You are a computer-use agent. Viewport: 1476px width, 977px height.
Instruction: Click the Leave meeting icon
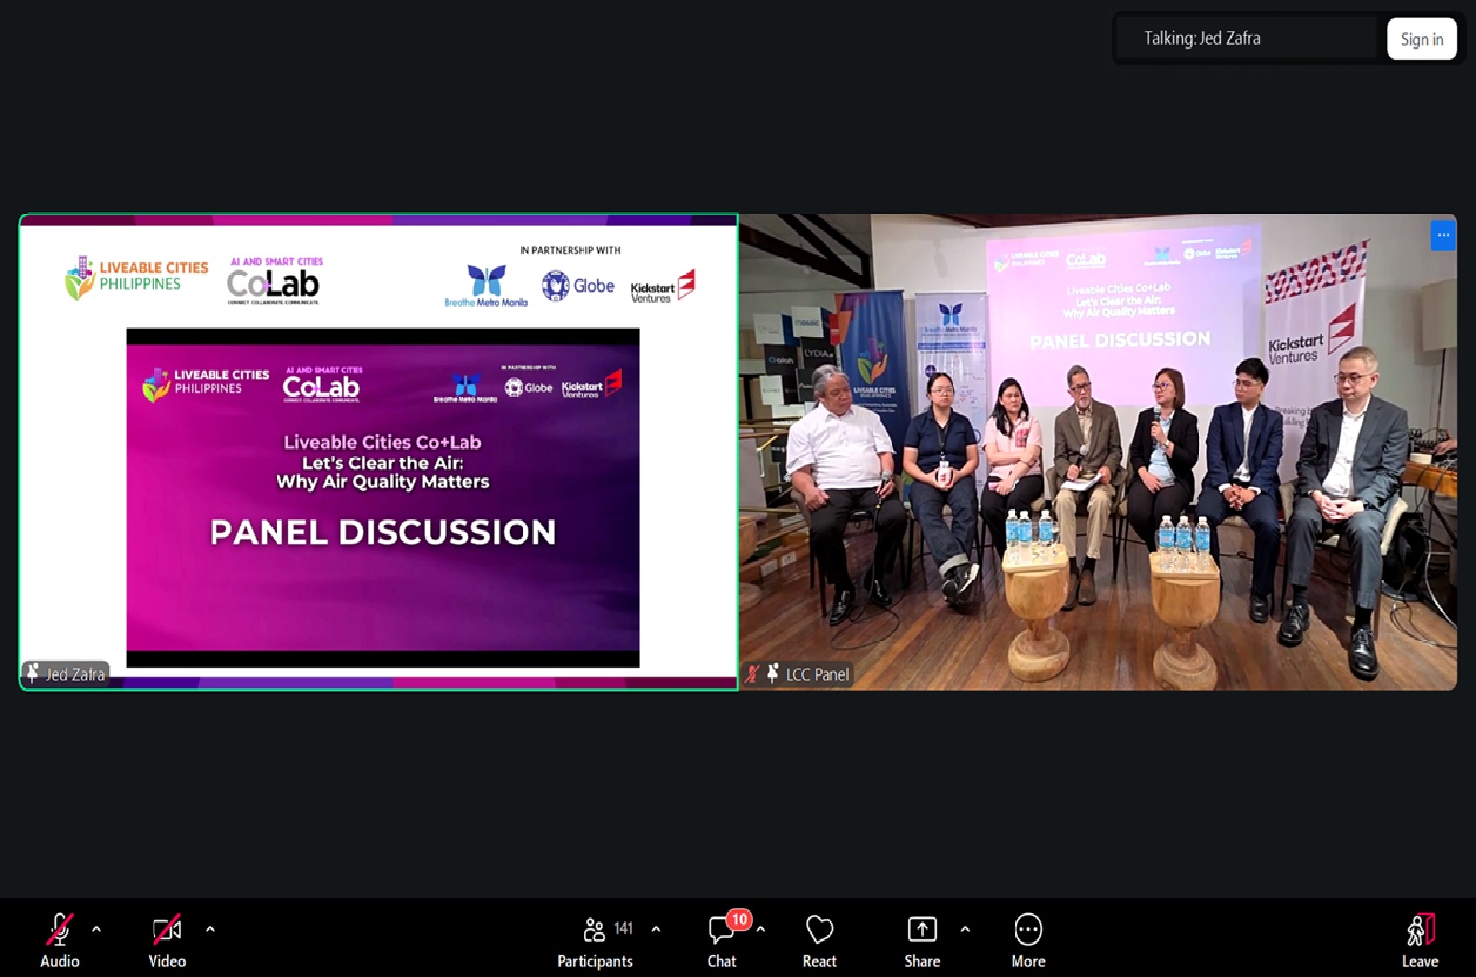point(1419,930)
